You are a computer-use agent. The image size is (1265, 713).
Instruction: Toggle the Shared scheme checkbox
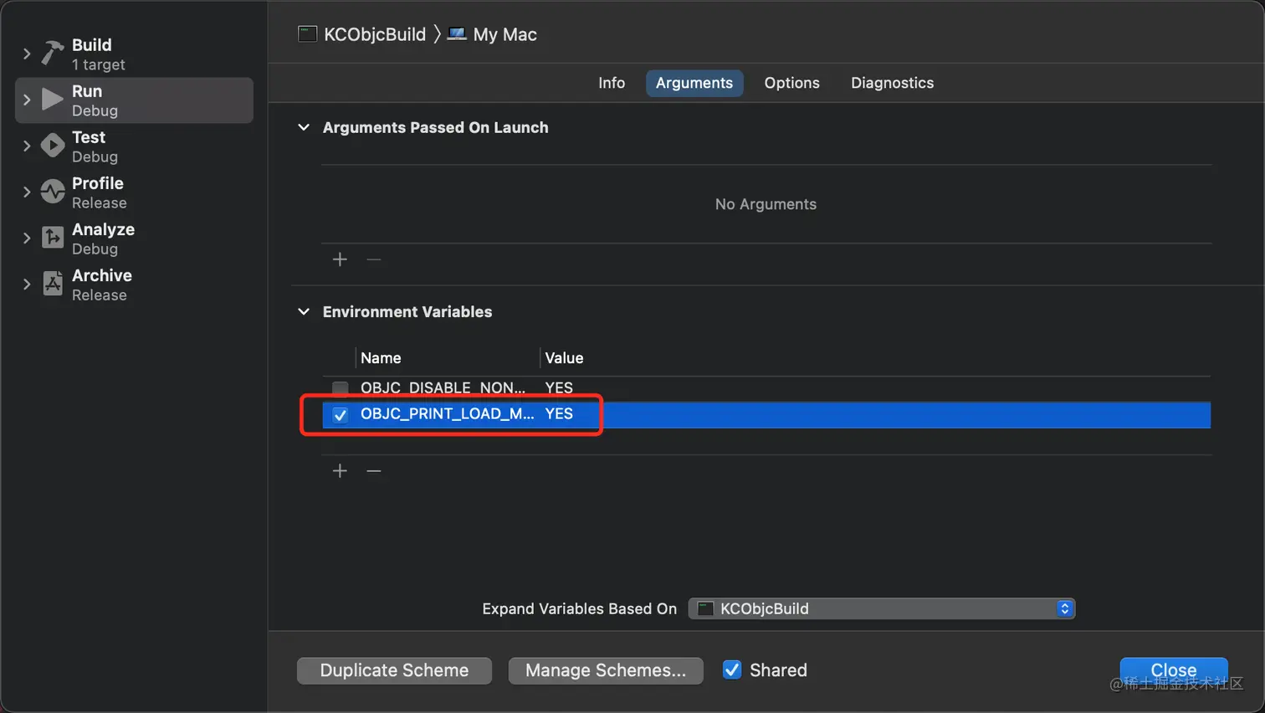[732, 669]
